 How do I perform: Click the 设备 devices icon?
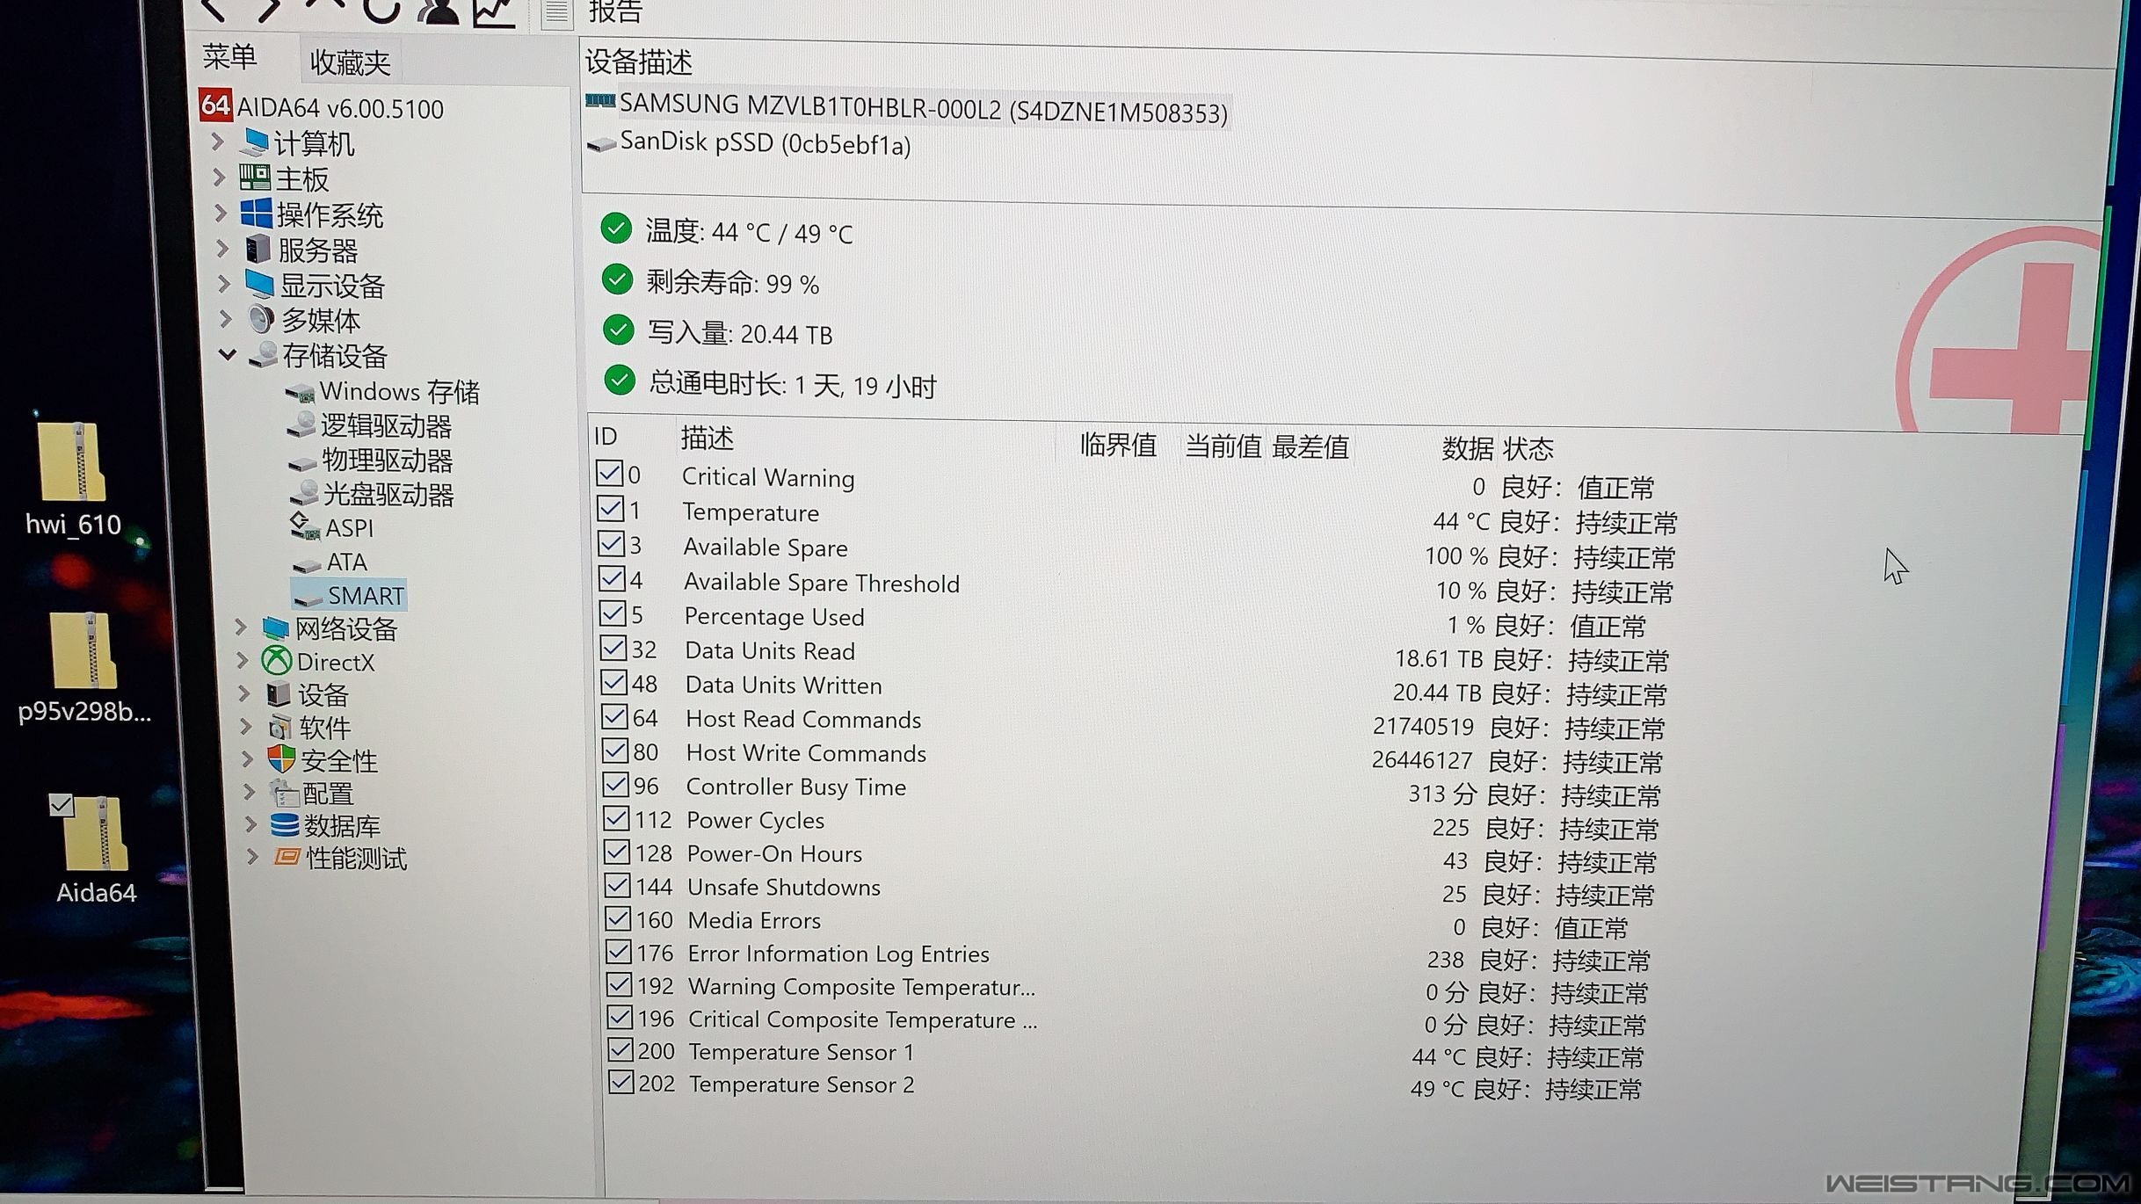(279, 694)
